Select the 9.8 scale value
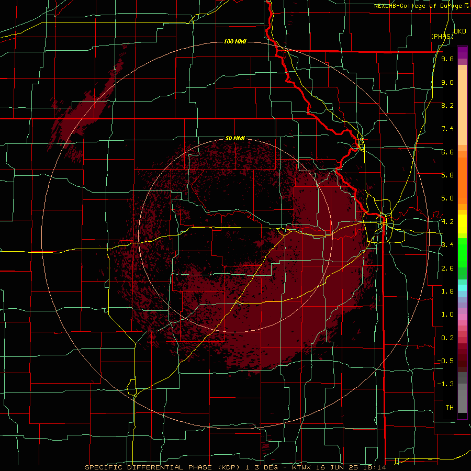Screen dimensions: 471x471 [447, 59]
